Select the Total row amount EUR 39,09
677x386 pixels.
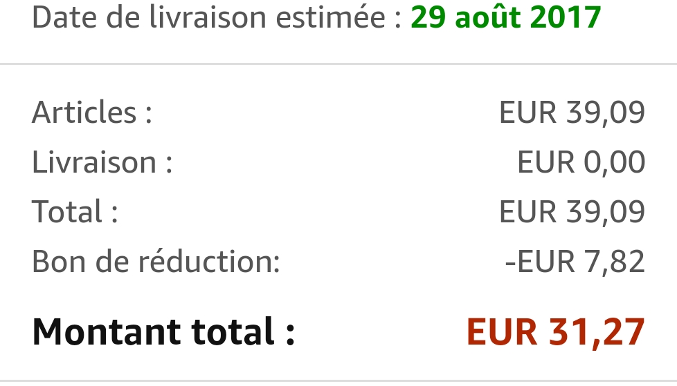572,211
